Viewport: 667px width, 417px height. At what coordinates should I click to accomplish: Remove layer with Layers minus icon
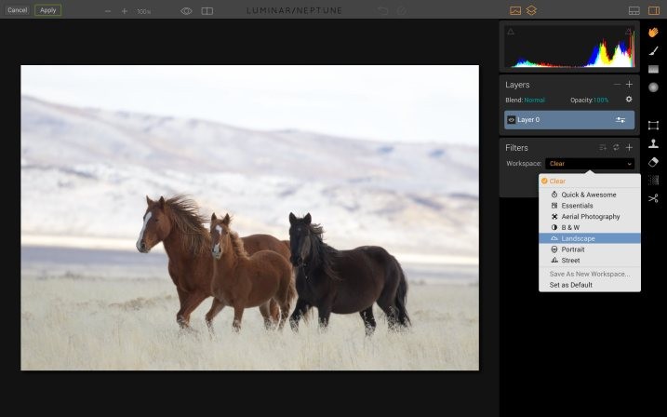tap(617, 85)
